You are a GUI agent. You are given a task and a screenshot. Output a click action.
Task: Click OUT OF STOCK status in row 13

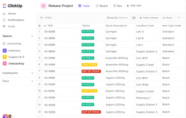click(x=91, y=112)
